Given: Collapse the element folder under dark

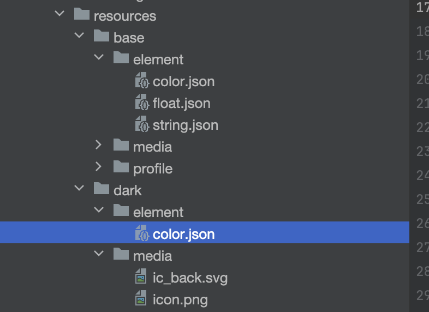Looking at the screenshot, I should click(99, 211).
